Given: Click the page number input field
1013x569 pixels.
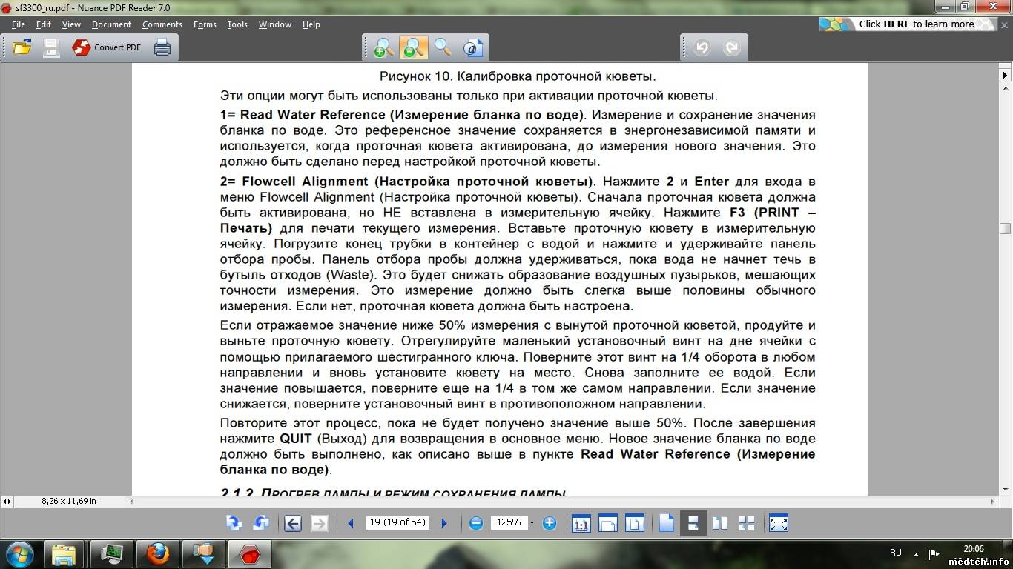Looking at the screenshot, I should (x=397, y=522).
